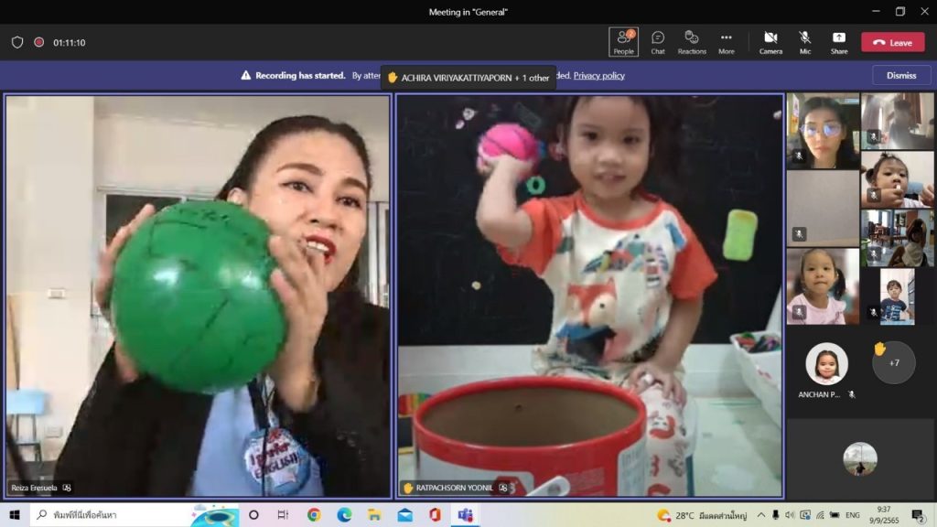The height and width of the screenshot is (527, 937).
Task: Open More actions menu
Action: coord(726,42)
